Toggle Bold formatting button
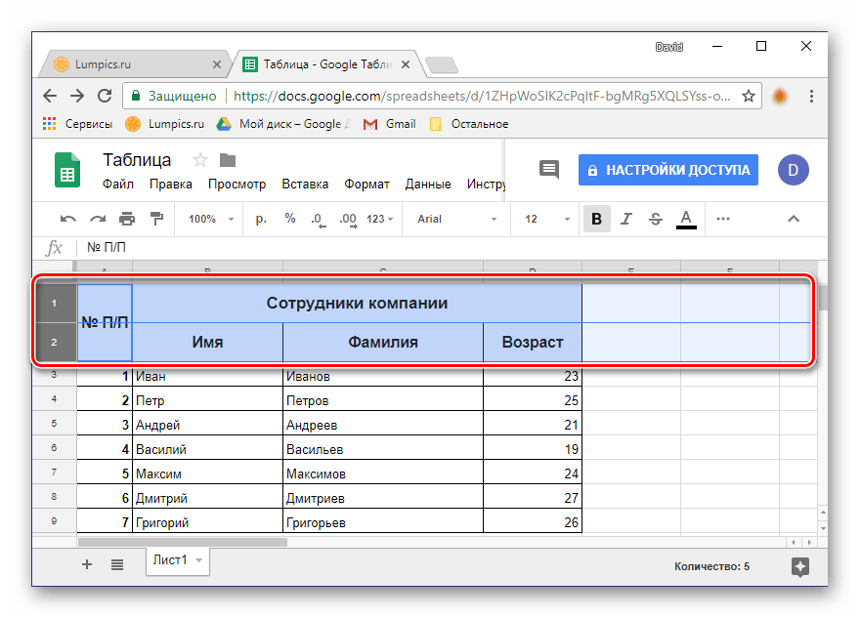861x618 pixels. [595, 219]
